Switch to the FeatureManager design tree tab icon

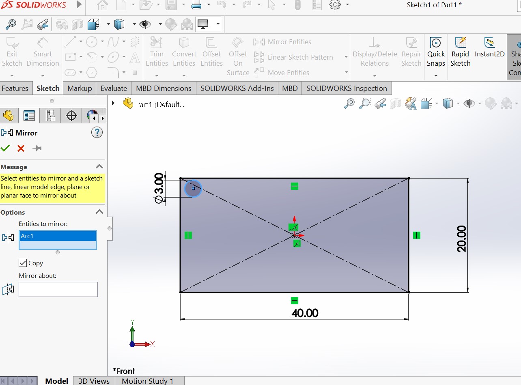coord(8,116)
